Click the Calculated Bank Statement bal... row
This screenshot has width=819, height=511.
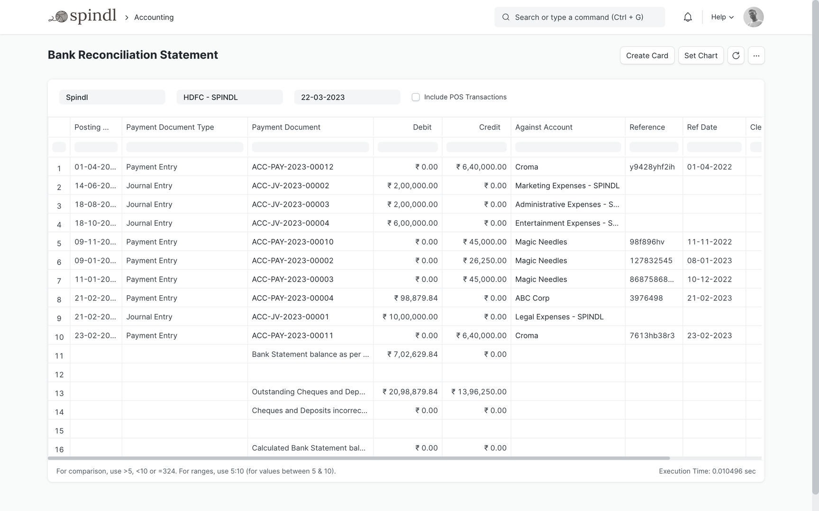pyautogui.click(x=405, y=448)
